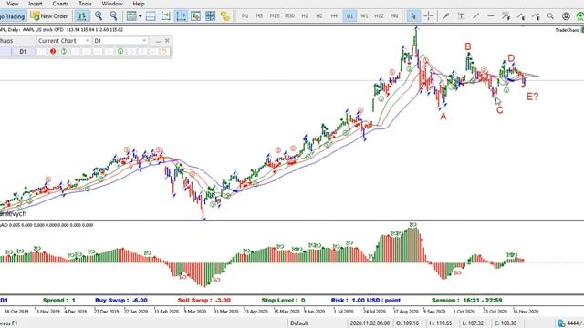The image size is (584, 328).
Task: Select the vertical line drawing tool
Action: click(x=446, y=16)
